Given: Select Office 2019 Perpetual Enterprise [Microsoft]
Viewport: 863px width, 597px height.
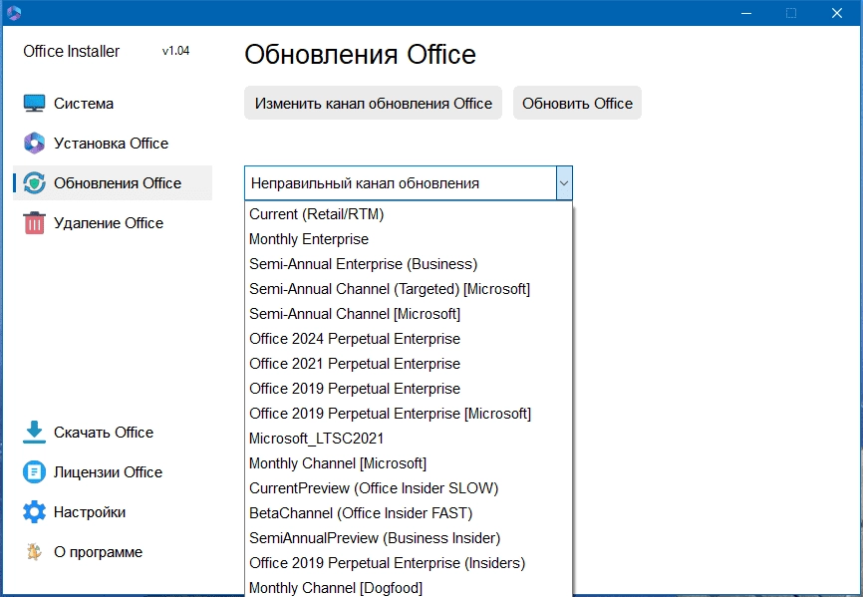Looking at the screenshot, I should pos(409,414).
